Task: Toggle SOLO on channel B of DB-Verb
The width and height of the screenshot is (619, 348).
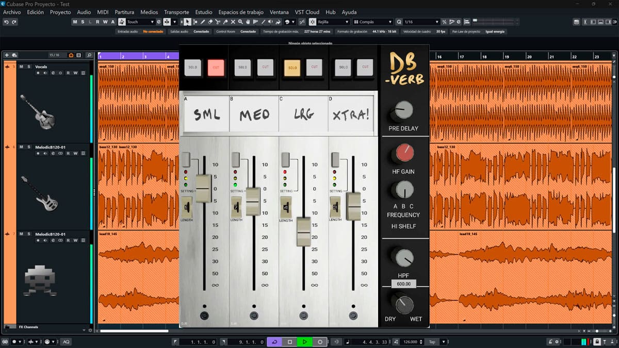Action: tap(242, 68)
